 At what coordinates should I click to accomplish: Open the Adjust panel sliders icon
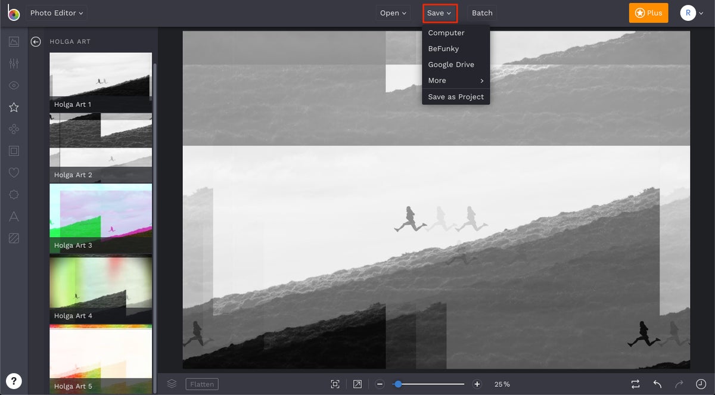14,63
